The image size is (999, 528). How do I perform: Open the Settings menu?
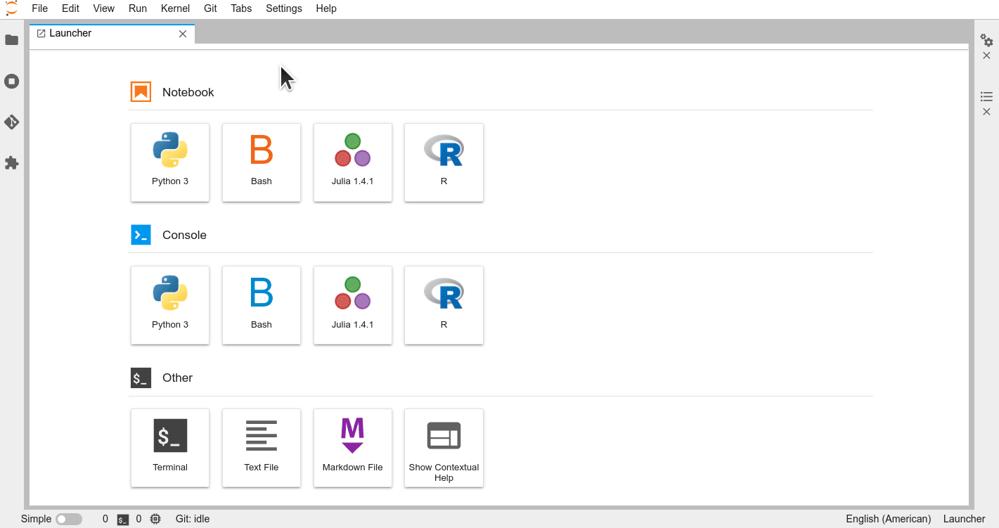284,8
